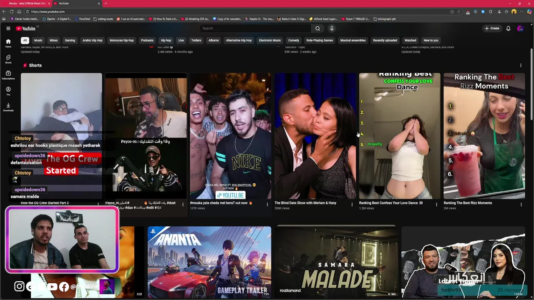
Task: Select the Recently uploaded chip
Action: click(x=385, y=40)
